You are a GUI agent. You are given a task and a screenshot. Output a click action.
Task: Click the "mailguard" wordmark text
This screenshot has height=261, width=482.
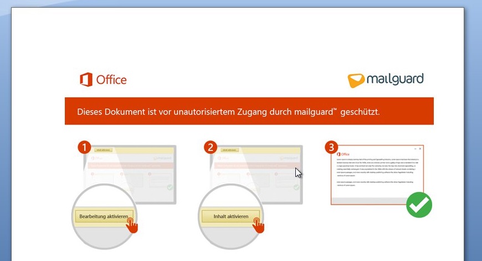(x=395, y=79)
